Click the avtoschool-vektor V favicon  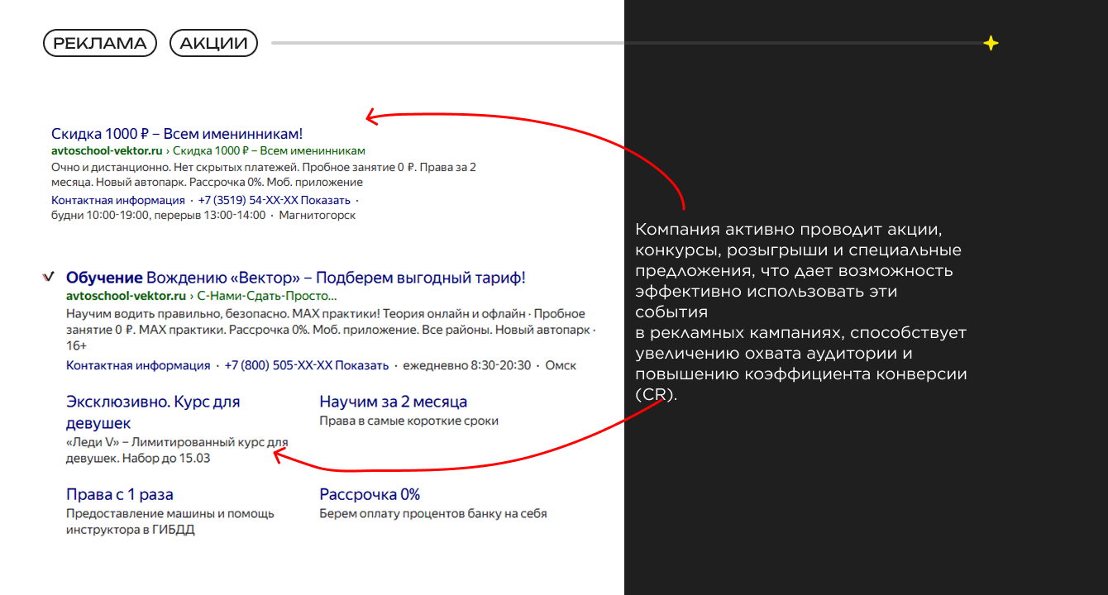(x=47, y=278)
